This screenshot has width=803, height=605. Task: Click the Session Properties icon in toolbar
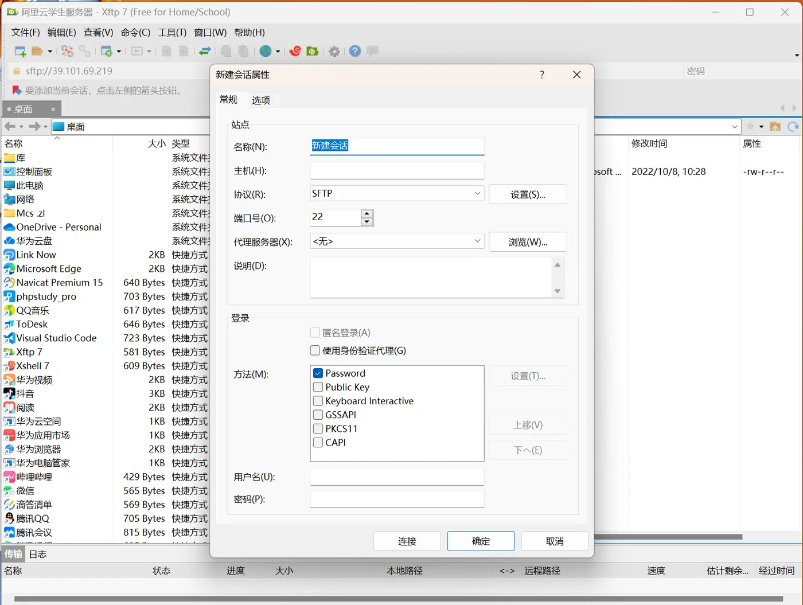coord(107,52)
